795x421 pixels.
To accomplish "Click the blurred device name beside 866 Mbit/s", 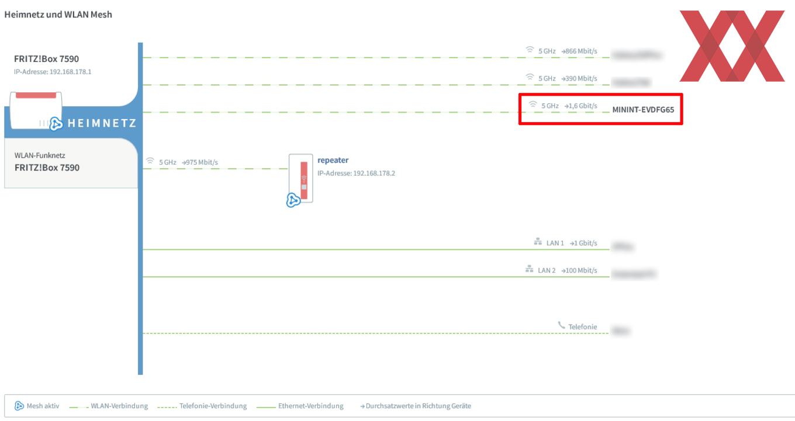I will tap(637, 55).
